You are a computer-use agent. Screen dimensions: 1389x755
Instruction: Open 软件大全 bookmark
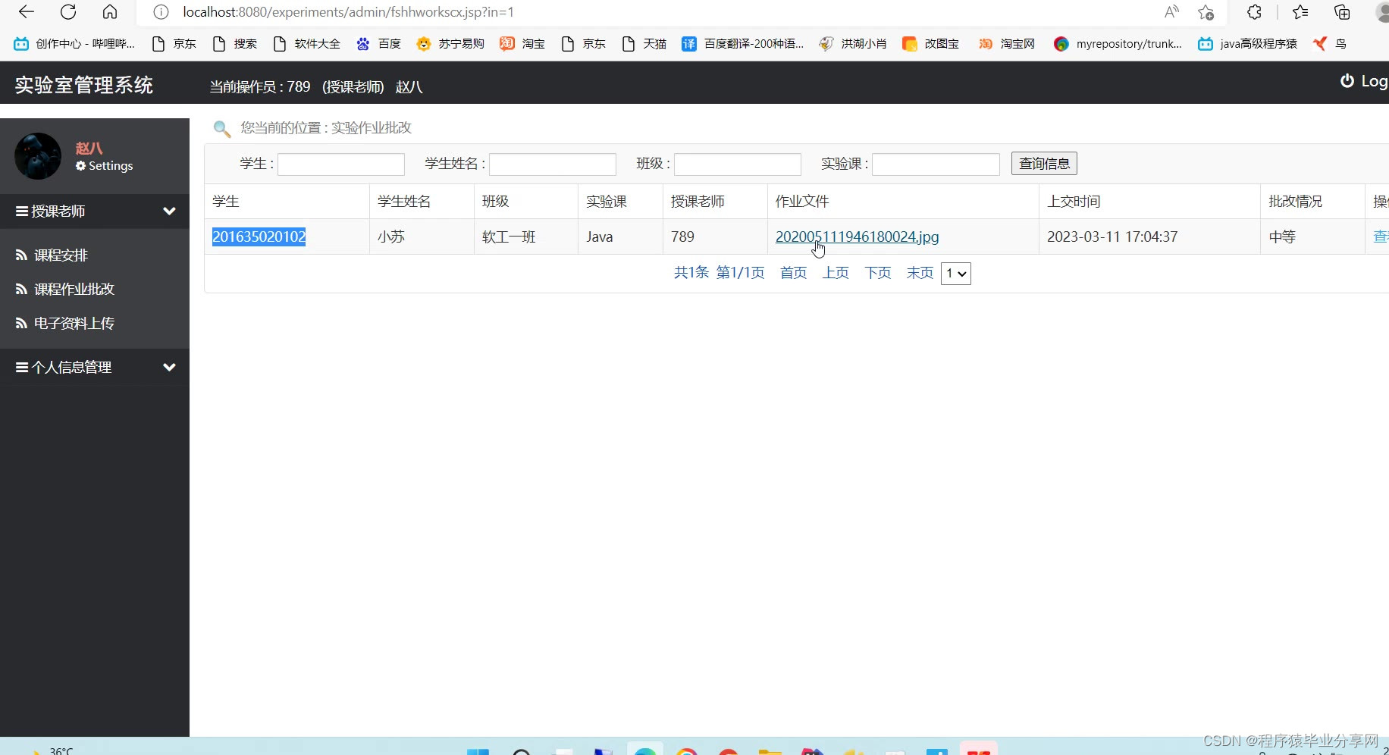click(307, 44)
